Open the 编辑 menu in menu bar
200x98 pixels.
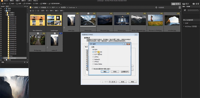pos(11,1)
